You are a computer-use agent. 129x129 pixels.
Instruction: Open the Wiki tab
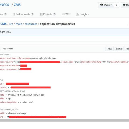pos(66,14)
